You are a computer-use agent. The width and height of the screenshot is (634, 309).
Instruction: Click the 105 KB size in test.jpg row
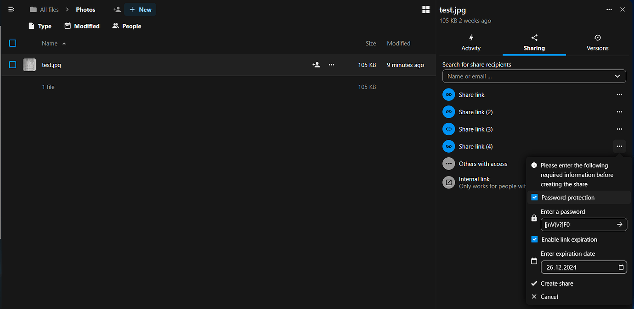[367, 65]
